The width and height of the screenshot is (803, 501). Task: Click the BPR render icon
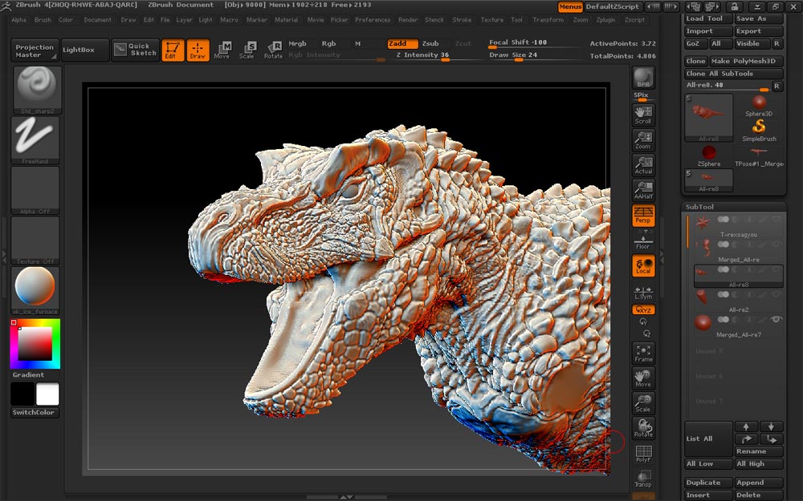tap(643, 78)
